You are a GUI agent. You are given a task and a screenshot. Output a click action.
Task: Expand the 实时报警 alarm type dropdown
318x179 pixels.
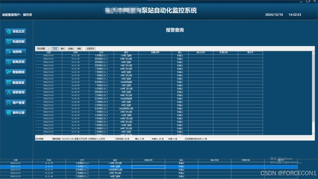[43, 49]
